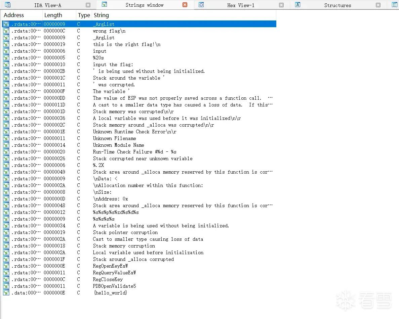The width and height of the screenshot is (399, 319).
Task: Select 'Stack memory was corrupted\n\r' string
Action: click(133, 111)
